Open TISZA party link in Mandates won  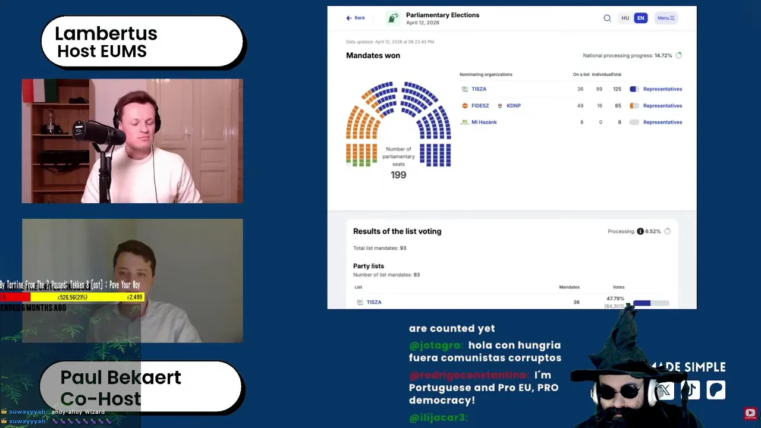[479, 89]
